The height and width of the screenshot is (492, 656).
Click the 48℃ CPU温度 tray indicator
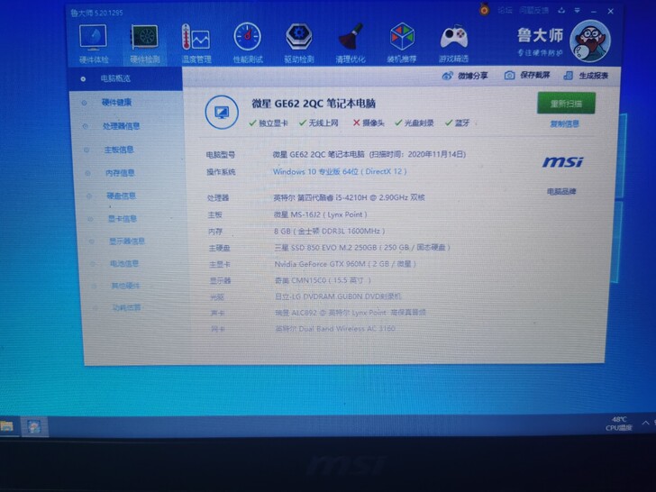(x=619, y=424)
